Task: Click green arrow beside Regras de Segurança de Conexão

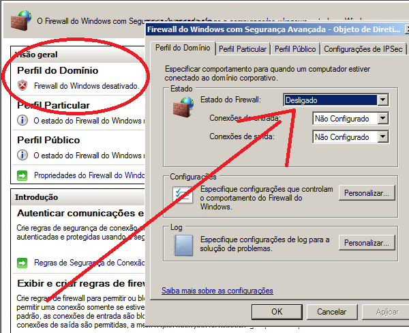Action: click(x=23, y=263)
